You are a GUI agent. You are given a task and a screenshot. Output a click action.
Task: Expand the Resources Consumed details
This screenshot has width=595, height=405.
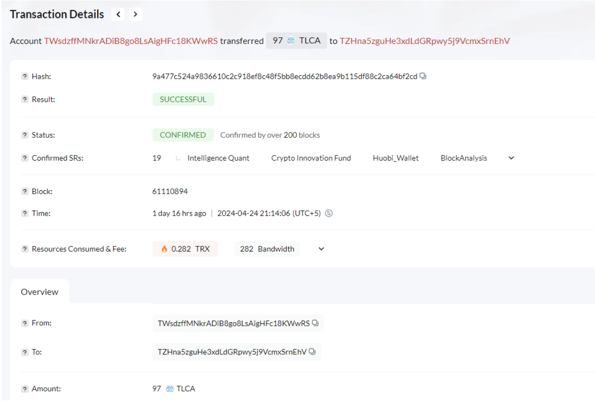[321, 249]
